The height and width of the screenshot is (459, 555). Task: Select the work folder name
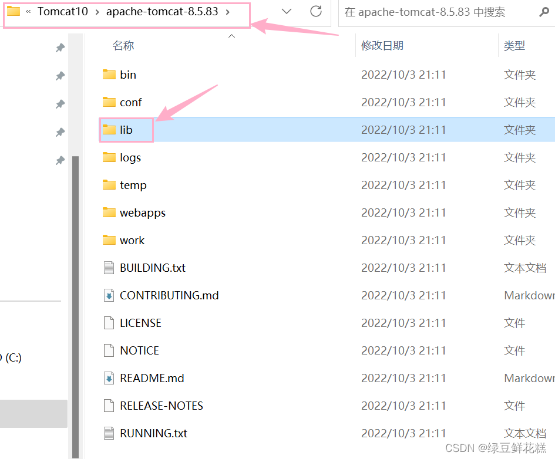132,240
